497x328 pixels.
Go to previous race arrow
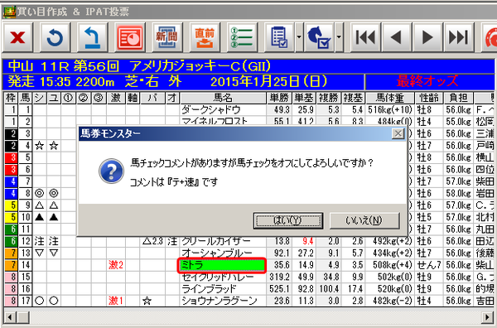coord(397,37)
